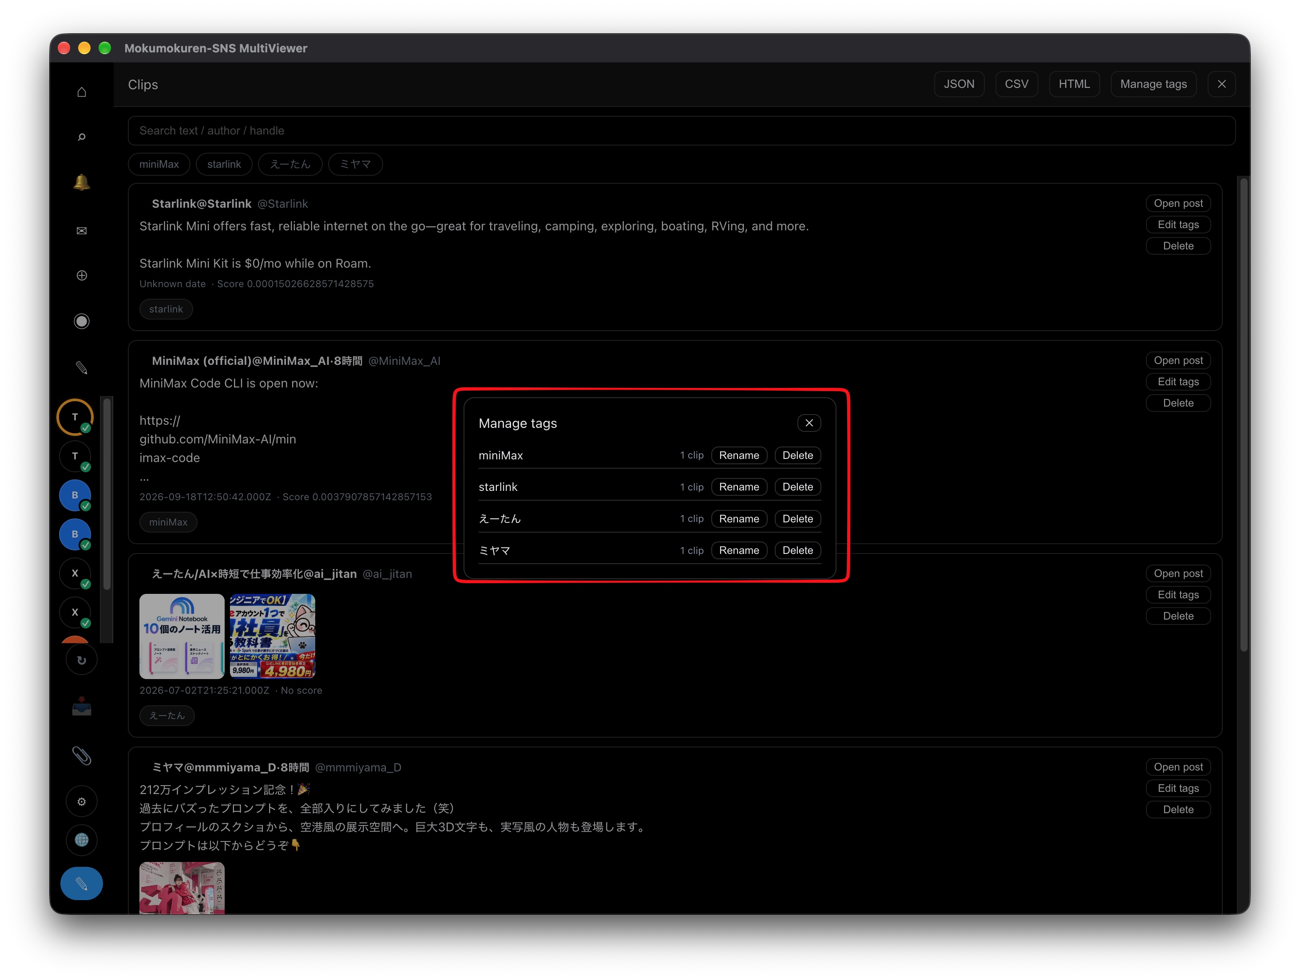Click Manage tags button in header
The width and height of the screenshot is (1300, 980).
point(1153,84)
